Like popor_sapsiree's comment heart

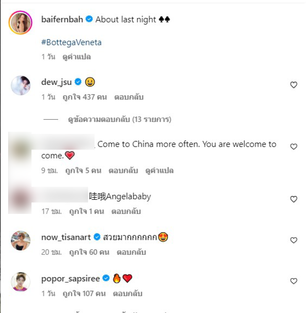294,281
